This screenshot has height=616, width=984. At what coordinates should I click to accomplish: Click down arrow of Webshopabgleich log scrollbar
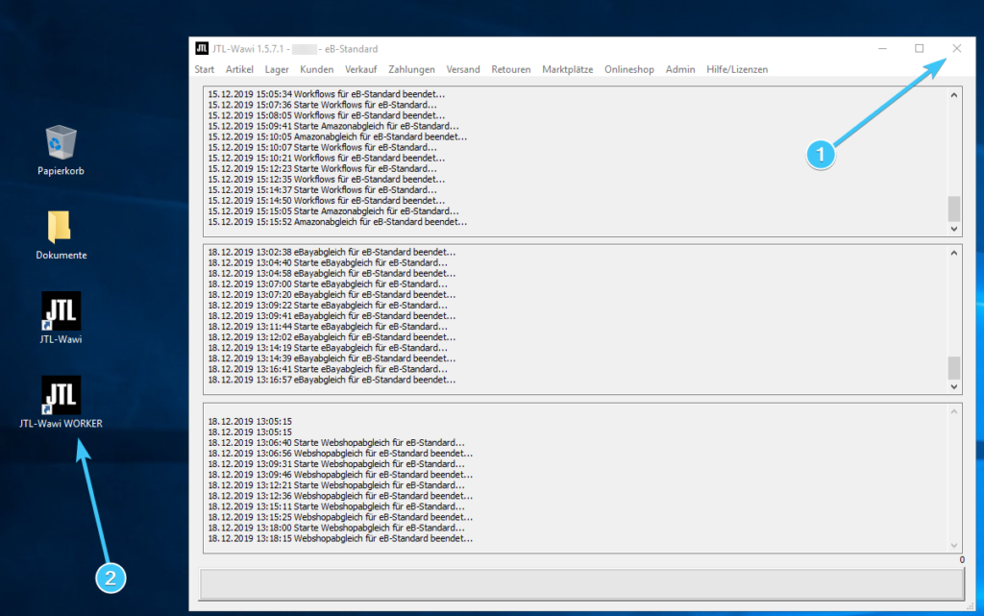pyautogui.click(x=954, y=546)
